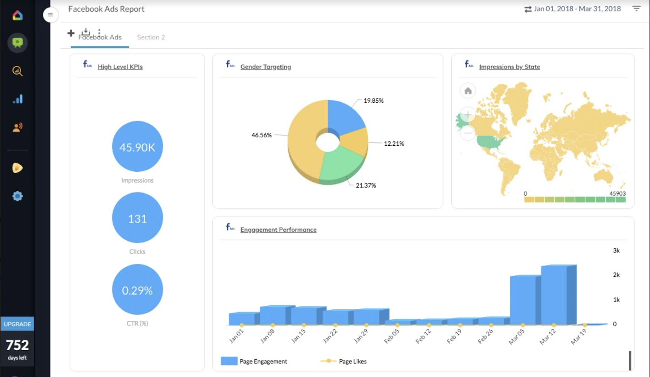This screenshot has width=650, height=377.
Task: Open the Engagement Performance title link
Action: tap(278, 230)
